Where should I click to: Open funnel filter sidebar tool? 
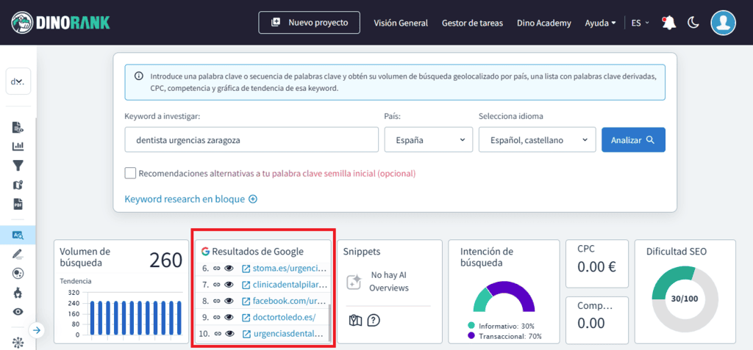[x=18, y=166]
